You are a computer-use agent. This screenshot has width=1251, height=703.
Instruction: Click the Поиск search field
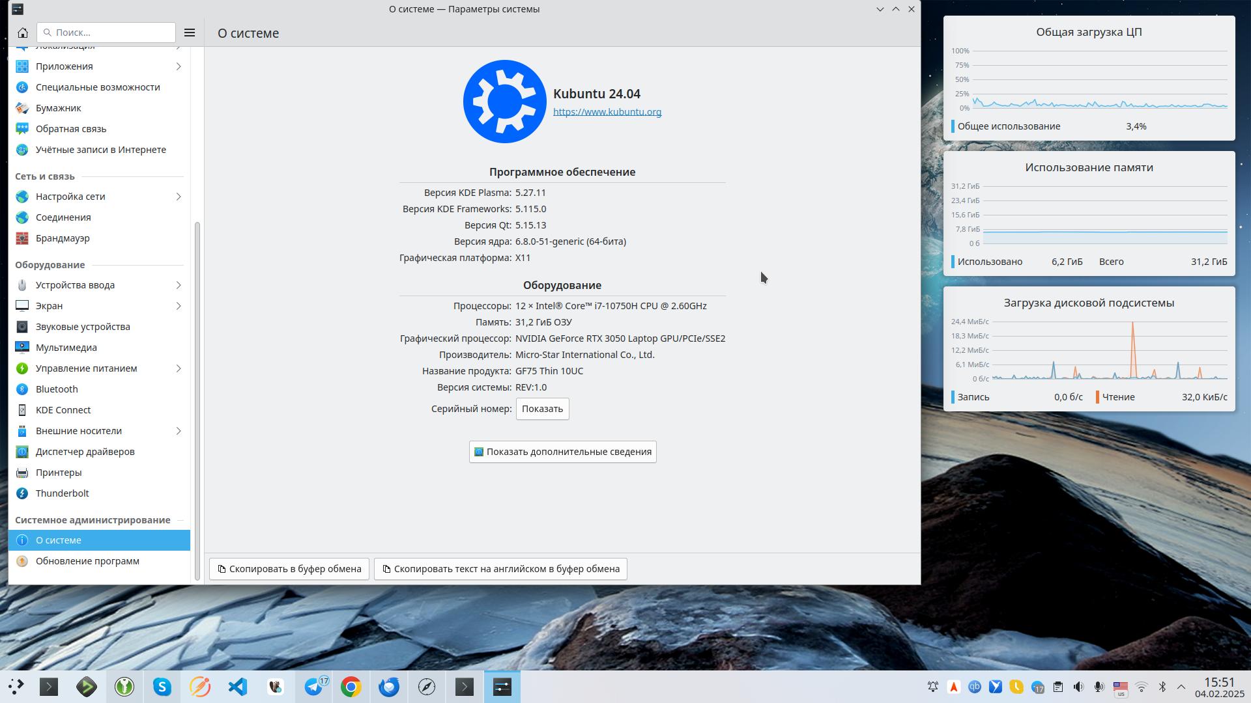coord(111,33)
